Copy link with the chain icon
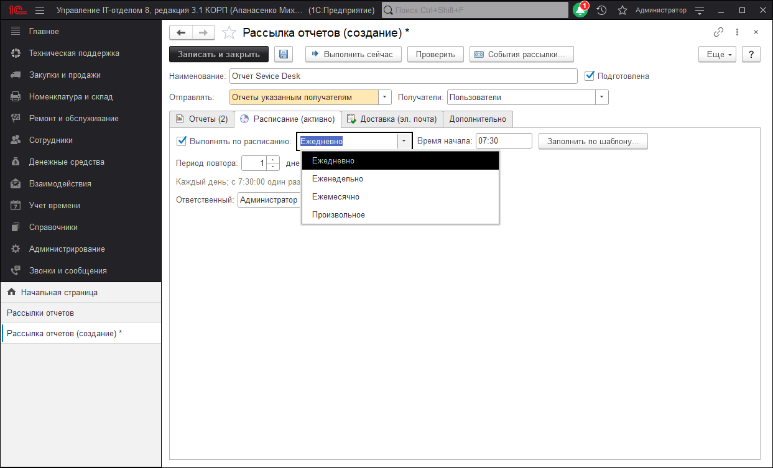The width and height of the screenshot is (773, 468). [718, 32]
